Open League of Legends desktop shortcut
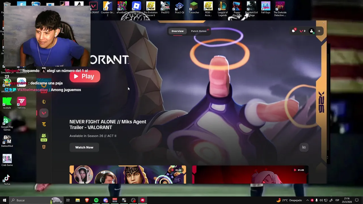Image resolution: width=363 pixels, height=204 pixels. [x=223, y=9]
